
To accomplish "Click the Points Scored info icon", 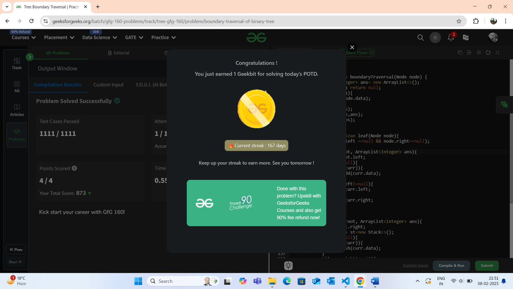I will coord(74,168).
